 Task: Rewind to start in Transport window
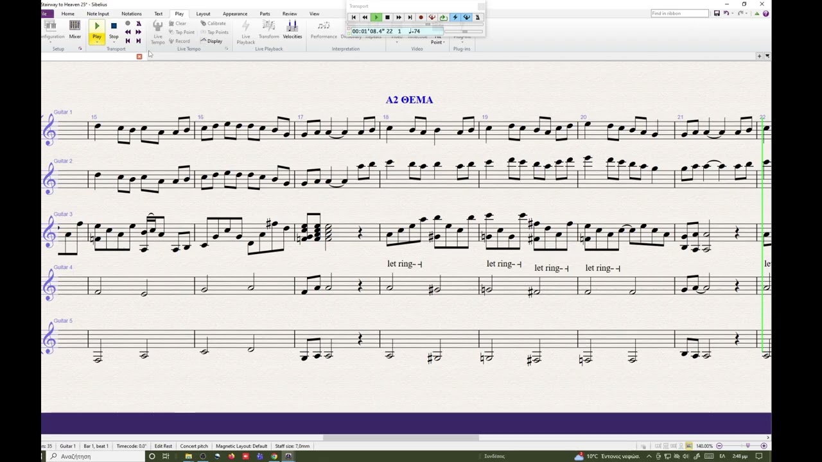[353, 17]
